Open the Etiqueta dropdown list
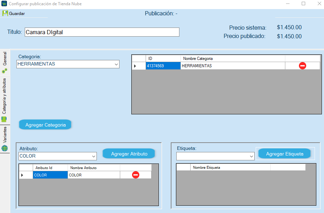 (252, 156)
